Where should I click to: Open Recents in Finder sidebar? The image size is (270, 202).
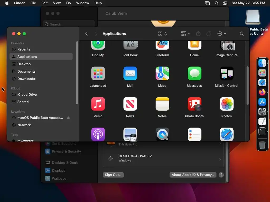pos(41,49)
